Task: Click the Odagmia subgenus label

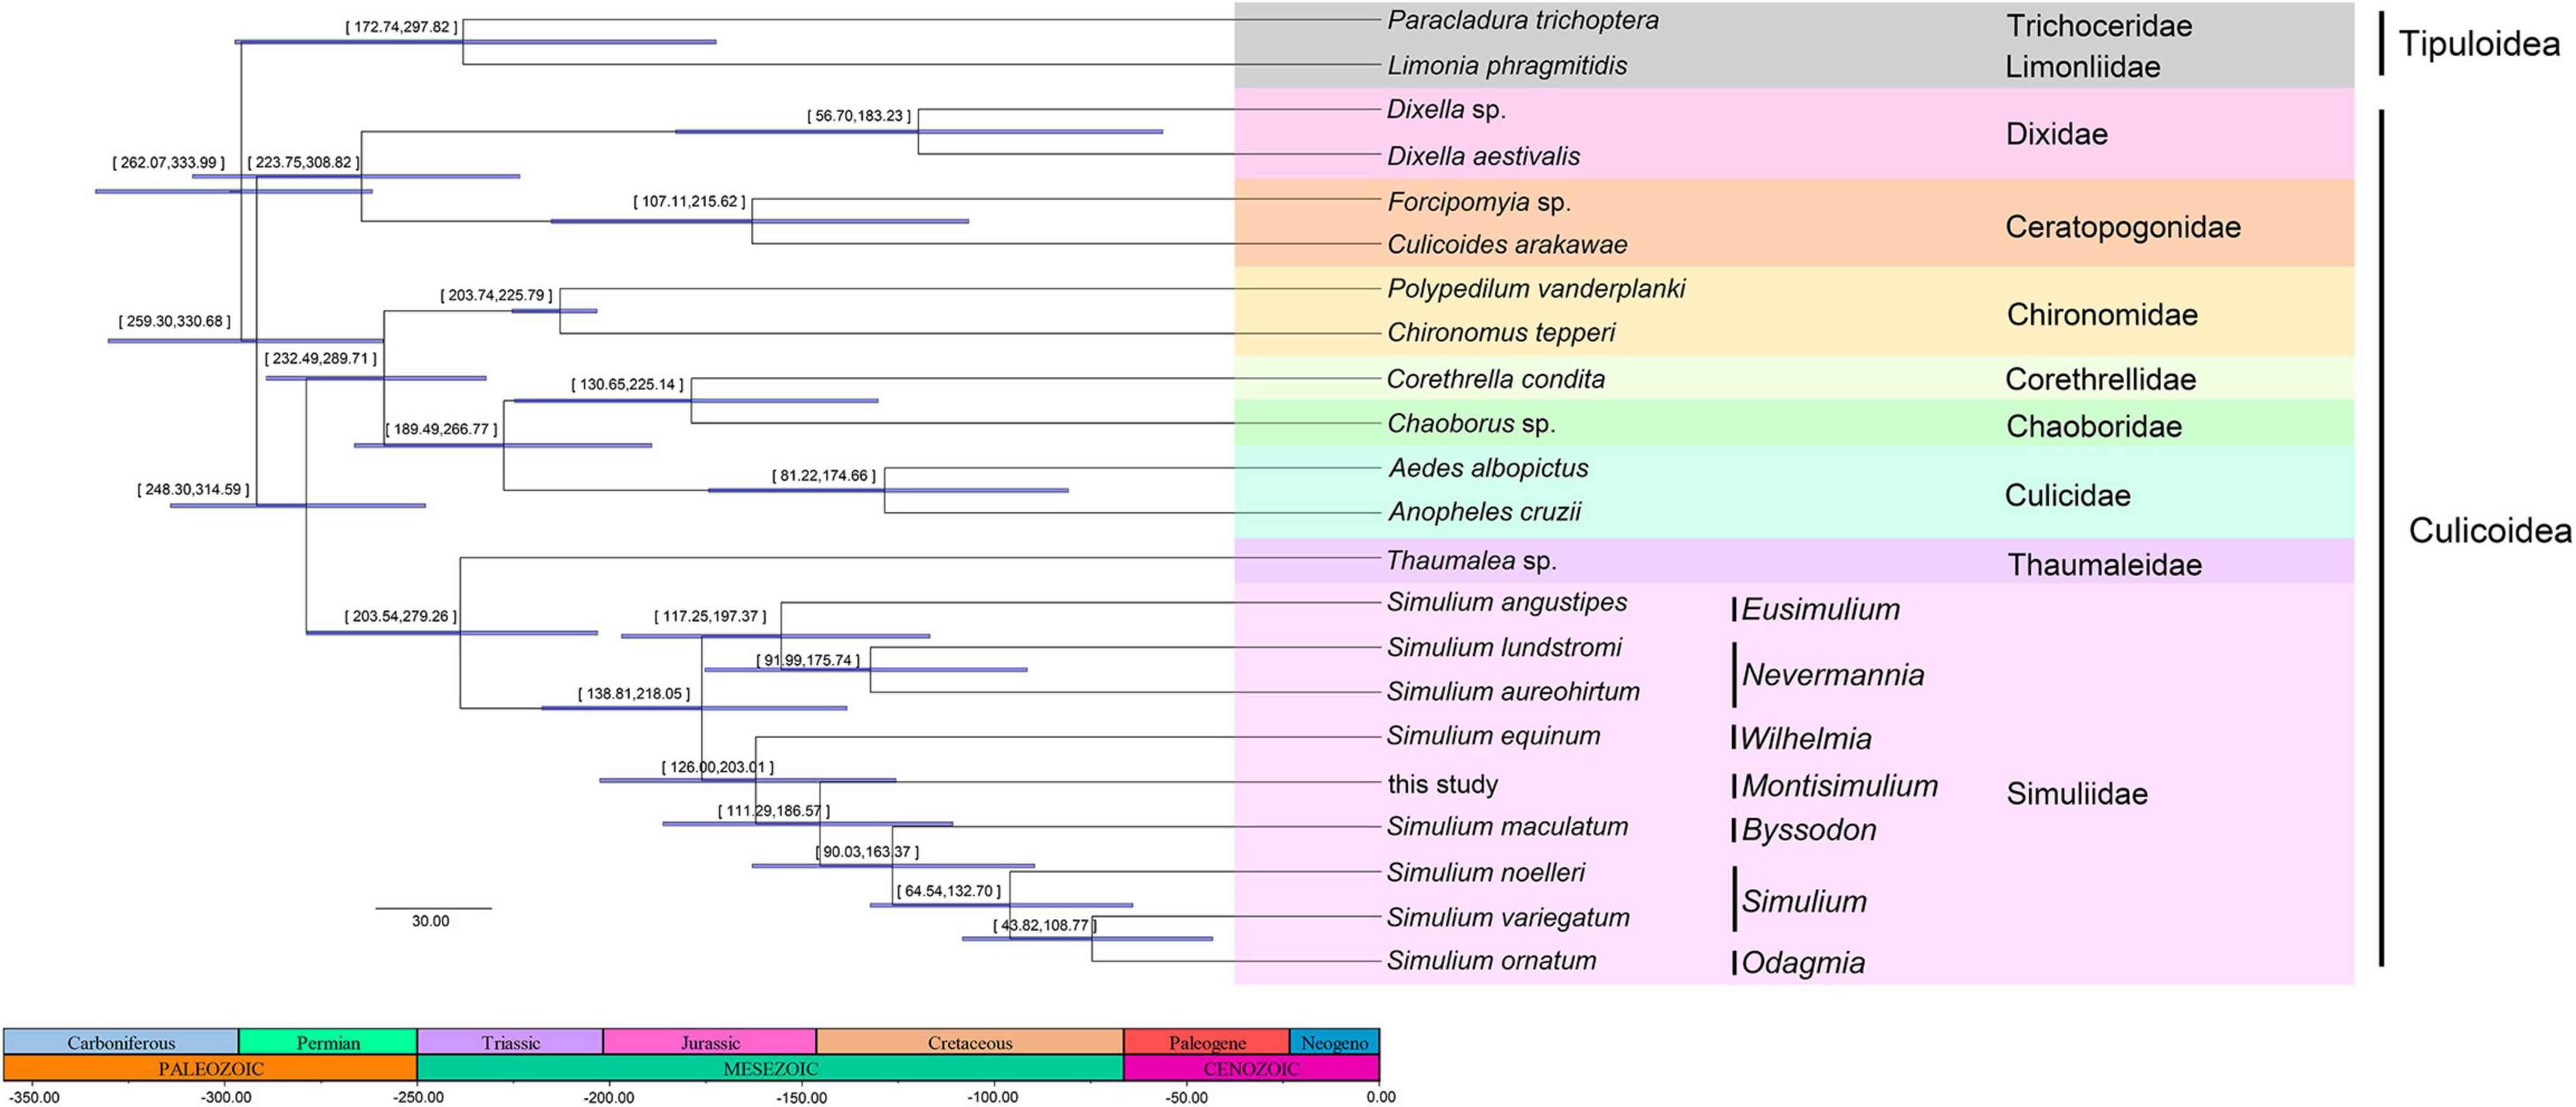Action: (x=1803, y=963)
